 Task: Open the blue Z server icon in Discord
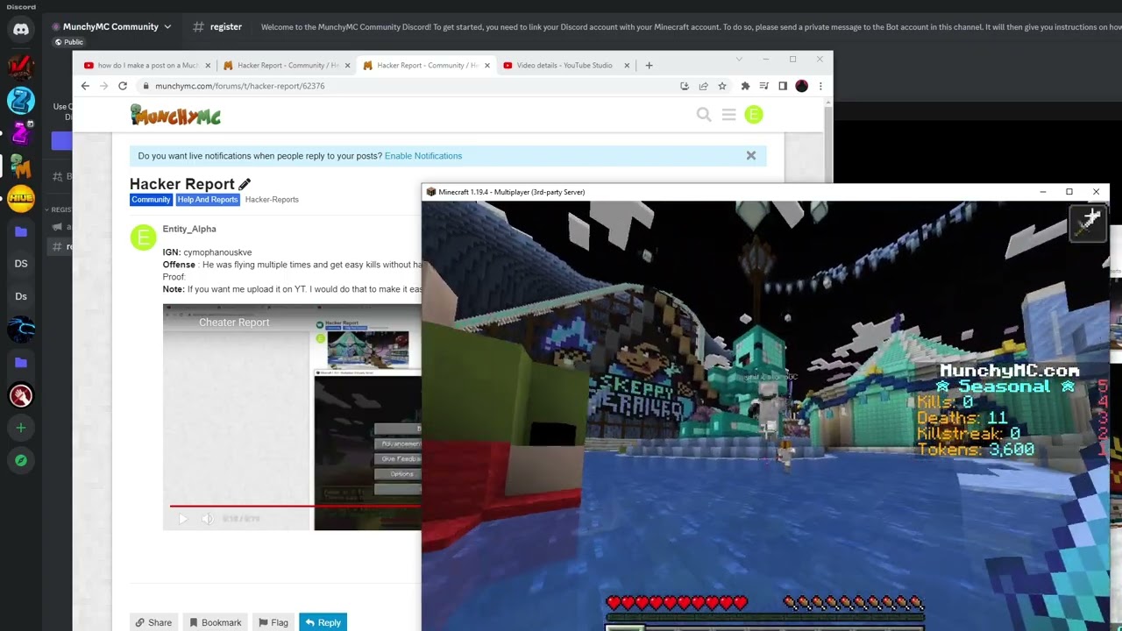point(21,100)
